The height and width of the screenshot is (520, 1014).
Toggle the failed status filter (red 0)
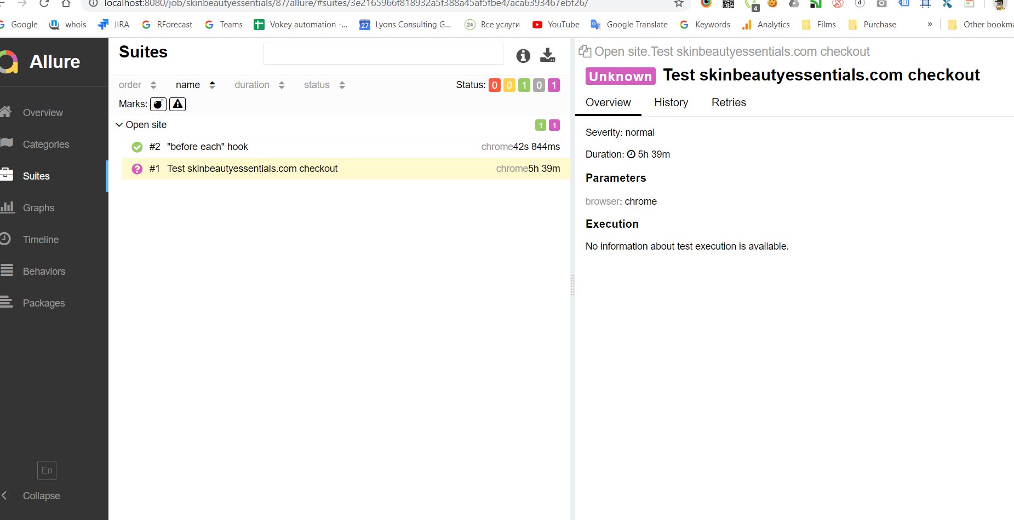point(495,85)
